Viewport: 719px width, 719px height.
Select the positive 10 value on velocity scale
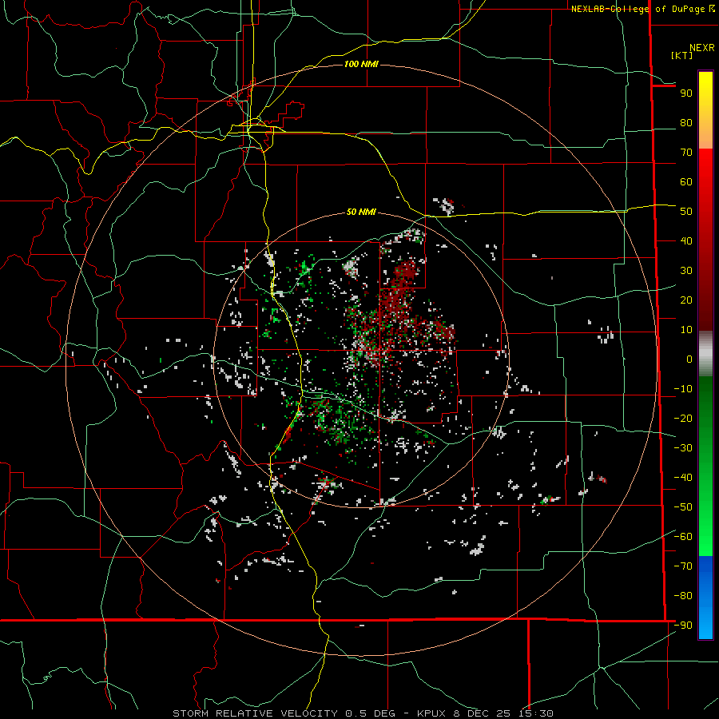point(686,330)
